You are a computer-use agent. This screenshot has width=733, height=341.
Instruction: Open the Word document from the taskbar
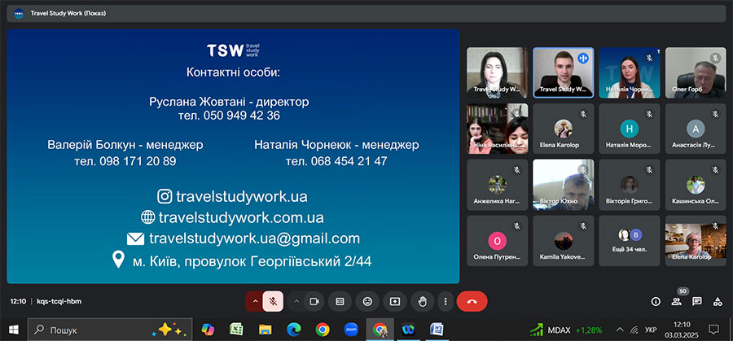[437, 330]
